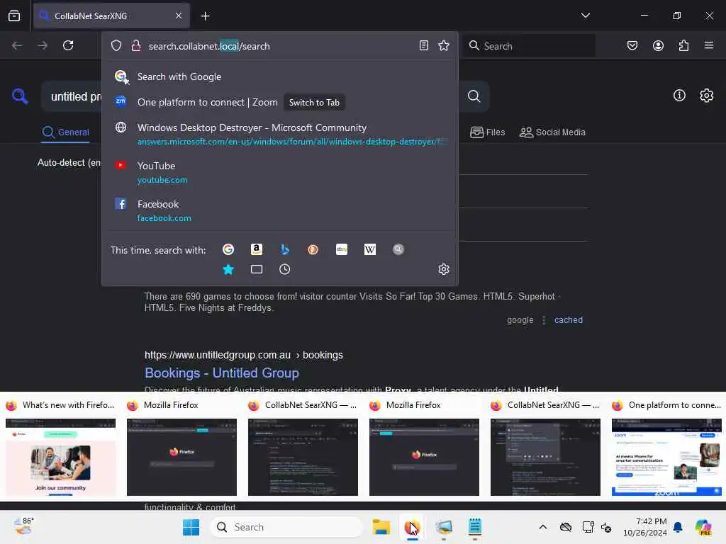
Task: Open Auto-detect language dropdown
Action: pyautogui.click(x=69, y=163)
